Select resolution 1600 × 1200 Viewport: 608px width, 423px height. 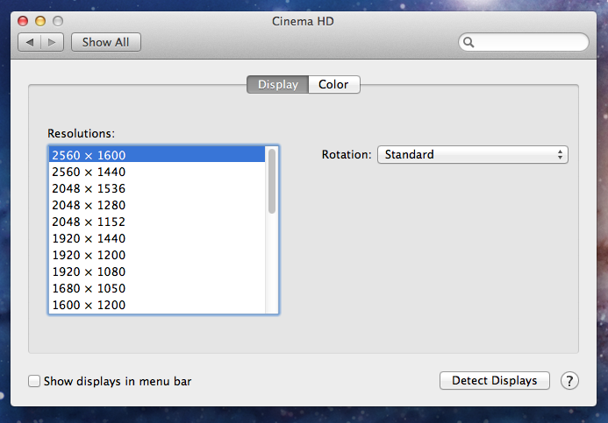tap(157, 305)
